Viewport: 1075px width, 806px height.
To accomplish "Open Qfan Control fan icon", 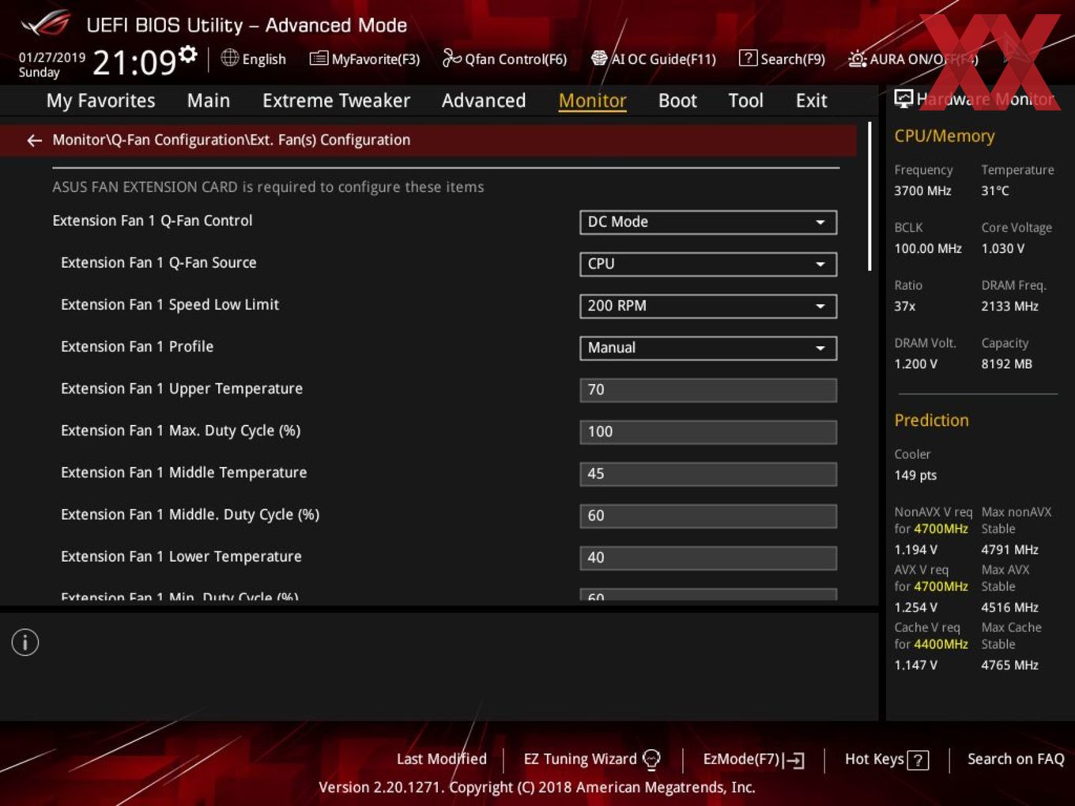I will [x=451, y=58].
